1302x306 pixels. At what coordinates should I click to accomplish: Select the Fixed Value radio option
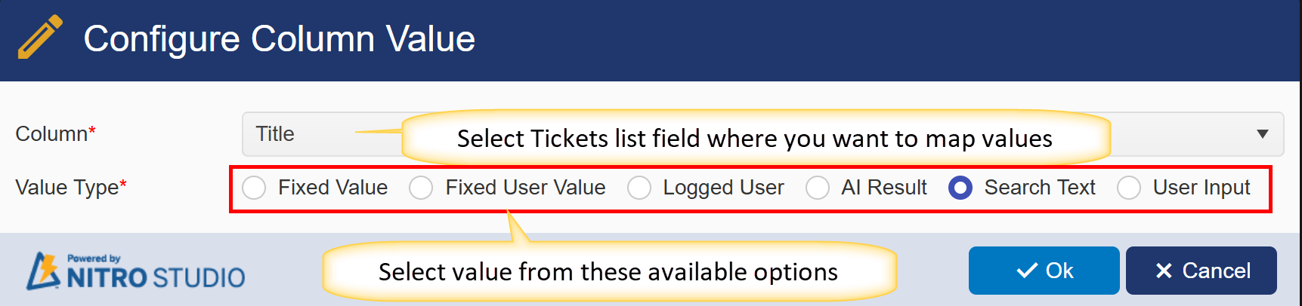tap(254, 188)
